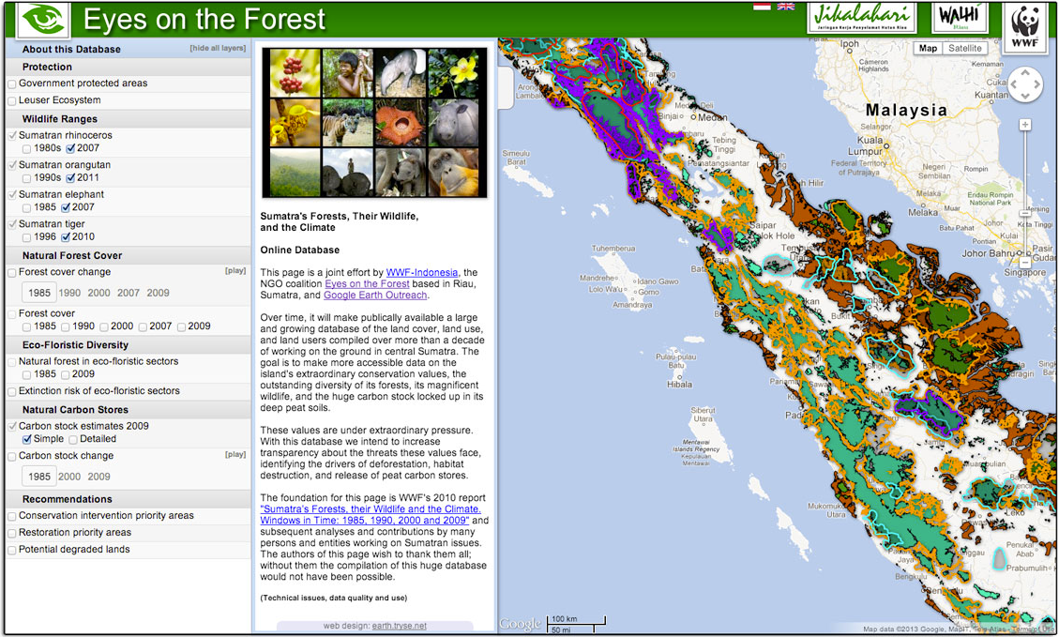This screenshot has height=637, width=1059.
Task: Toggle the map side panel tab
Action: (x=507, y=88)
